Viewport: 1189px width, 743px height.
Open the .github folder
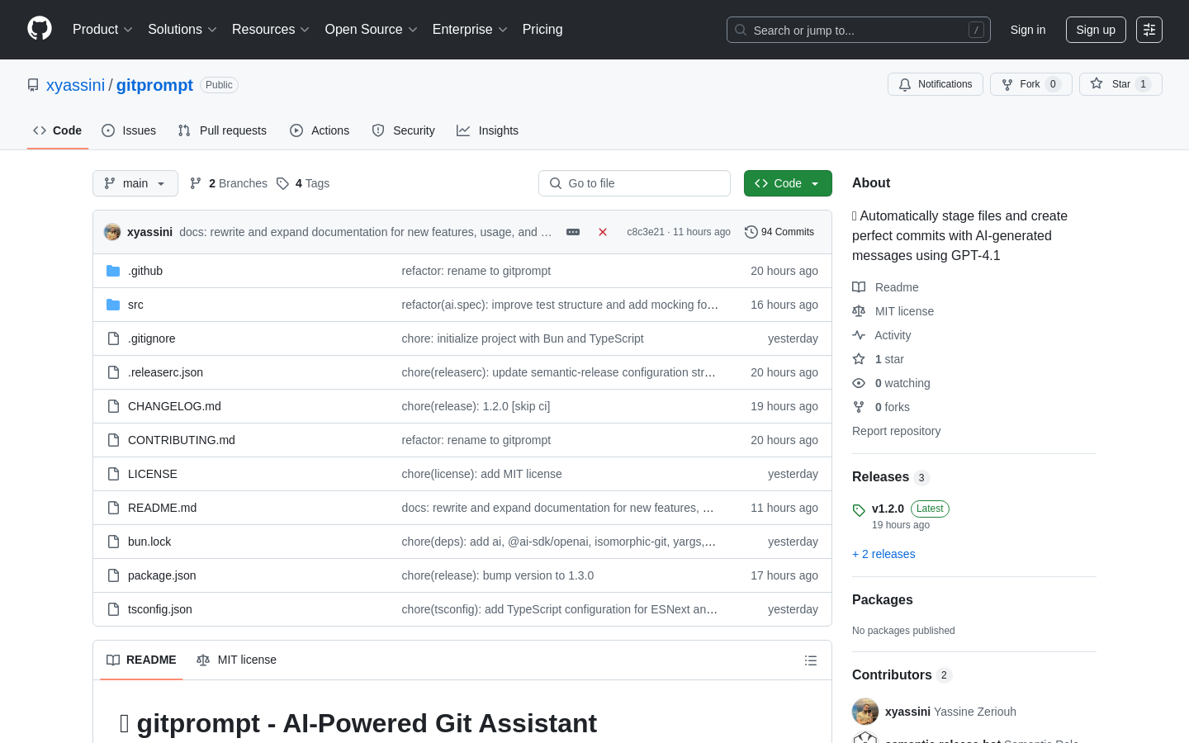click(145, 271)
